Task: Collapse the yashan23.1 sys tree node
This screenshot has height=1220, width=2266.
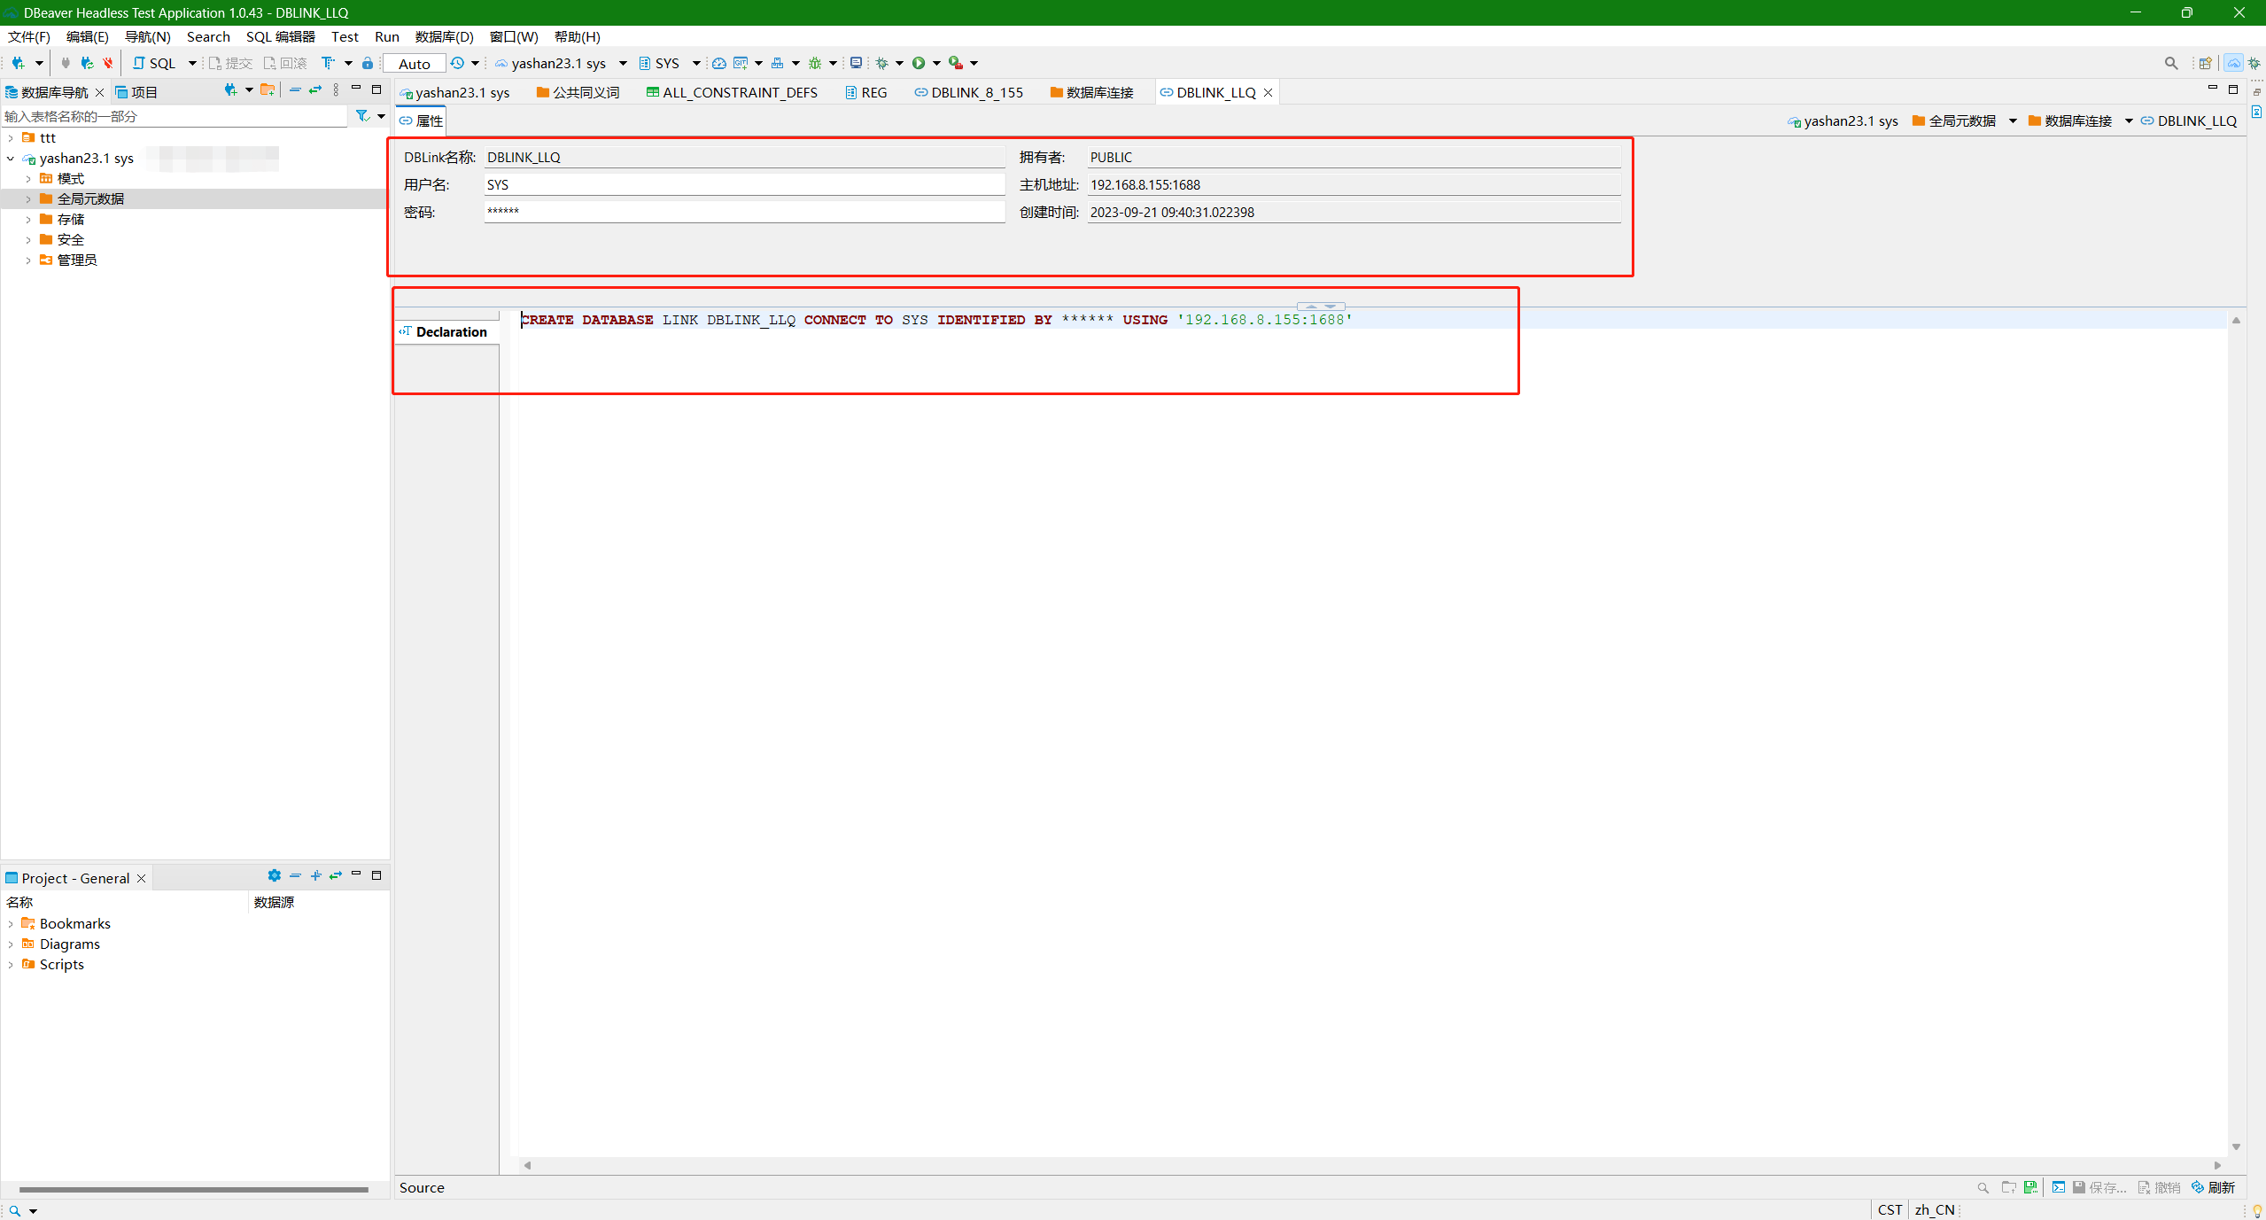Action: tap(11, 159)
